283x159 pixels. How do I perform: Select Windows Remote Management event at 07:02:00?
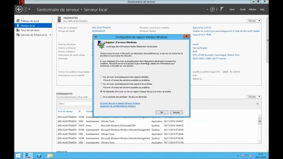(x=121, y=138)
